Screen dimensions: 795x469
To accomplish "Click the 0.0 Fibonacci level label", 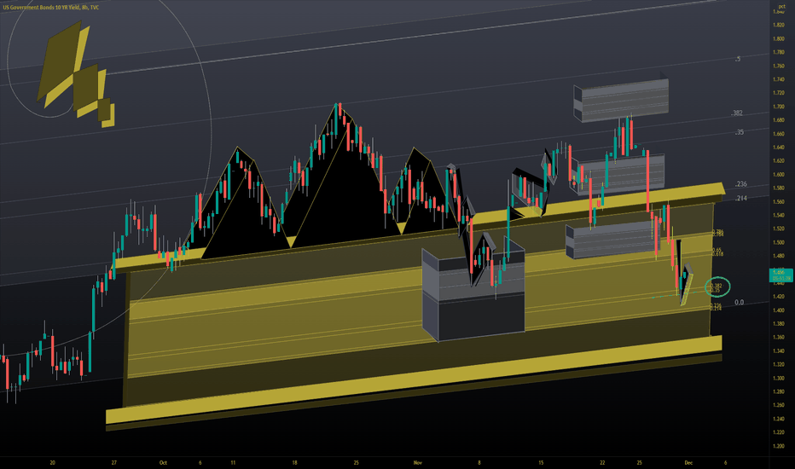I will 740,303.
